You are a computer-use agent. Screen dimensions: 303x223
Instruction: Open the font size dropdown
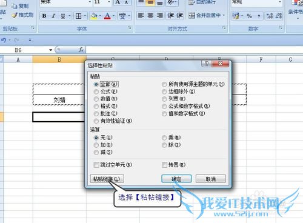109,2
